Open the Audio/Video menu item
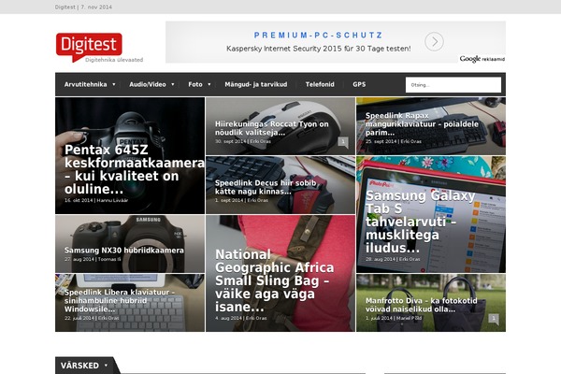The width and height of the screenshot is (561, 374). coord(148,84)
